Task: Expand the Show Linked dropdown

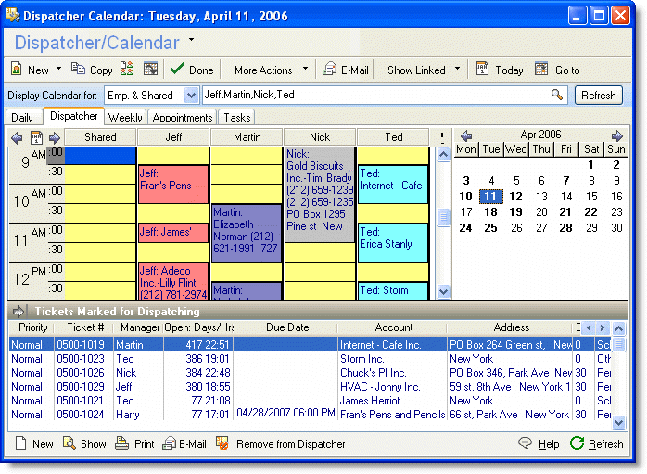Action: tap(458, 70)
